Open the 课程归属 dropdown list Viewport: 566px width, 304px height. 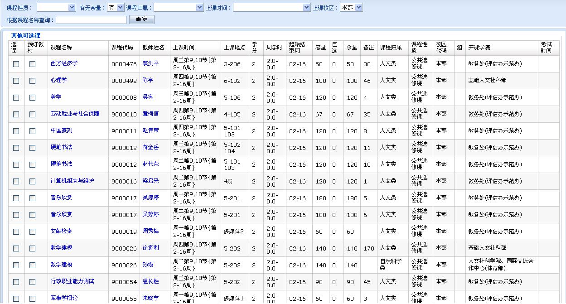(x=179, y=7)
